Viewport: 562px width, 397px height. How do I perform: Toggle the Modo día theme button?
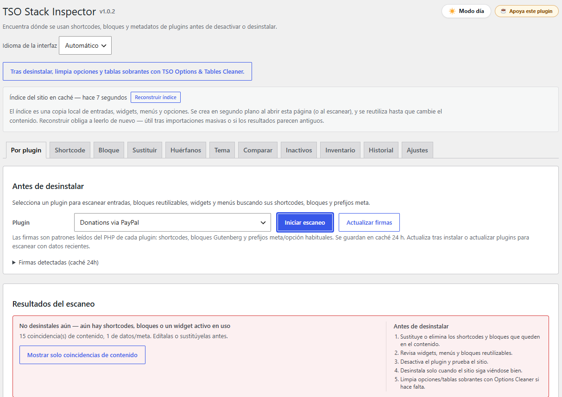click(466, 11)
